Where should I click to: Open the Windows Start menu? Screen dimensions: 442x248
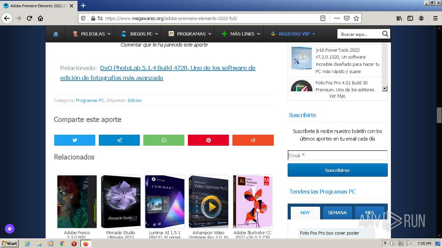point(10,244)
